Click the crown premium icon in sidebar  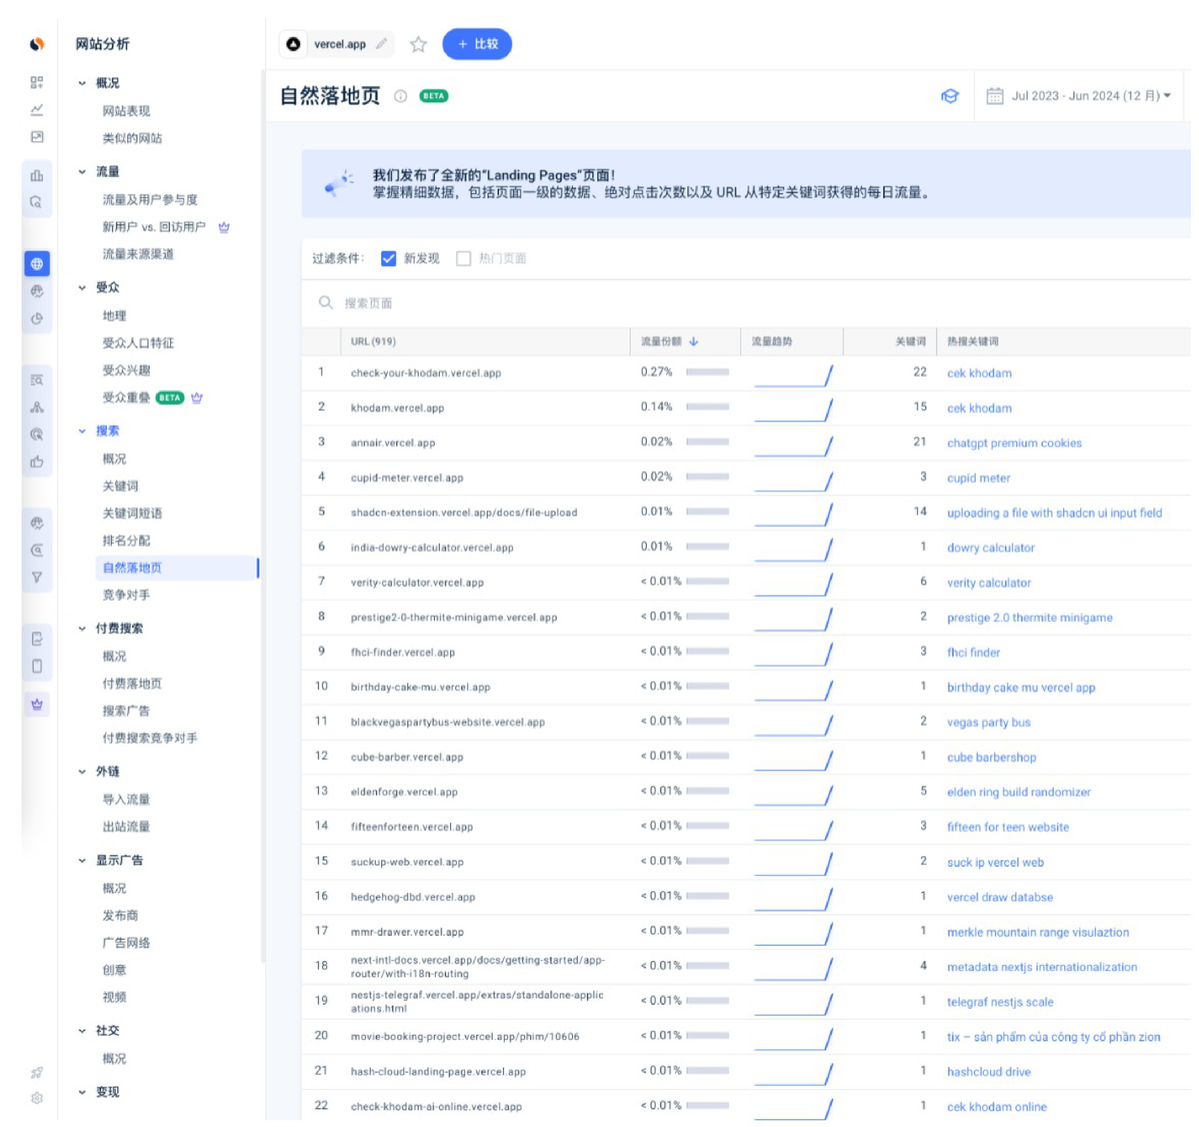(37, 704)
